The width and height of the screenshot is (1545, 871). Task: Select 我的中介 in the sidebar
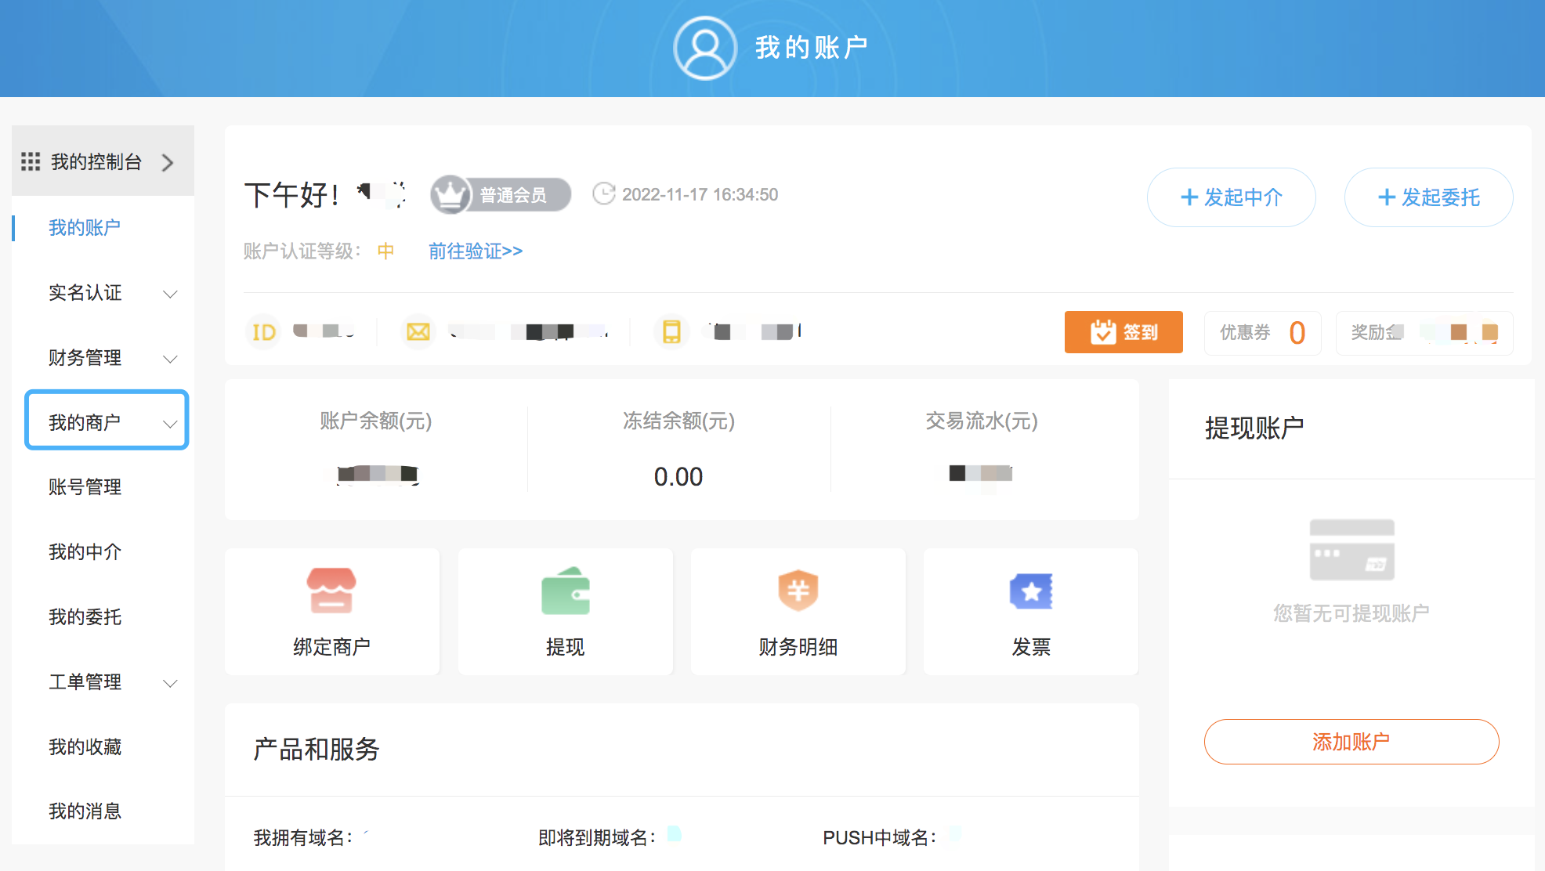pyautogui.click(x=85, y=552)
